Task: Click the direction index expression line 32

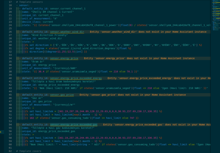Action: [x=56, y=52]
